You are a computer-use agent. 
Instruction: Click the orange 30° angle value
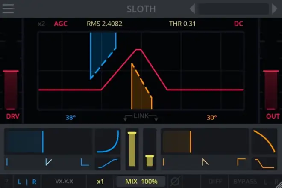tap(211, 118)
